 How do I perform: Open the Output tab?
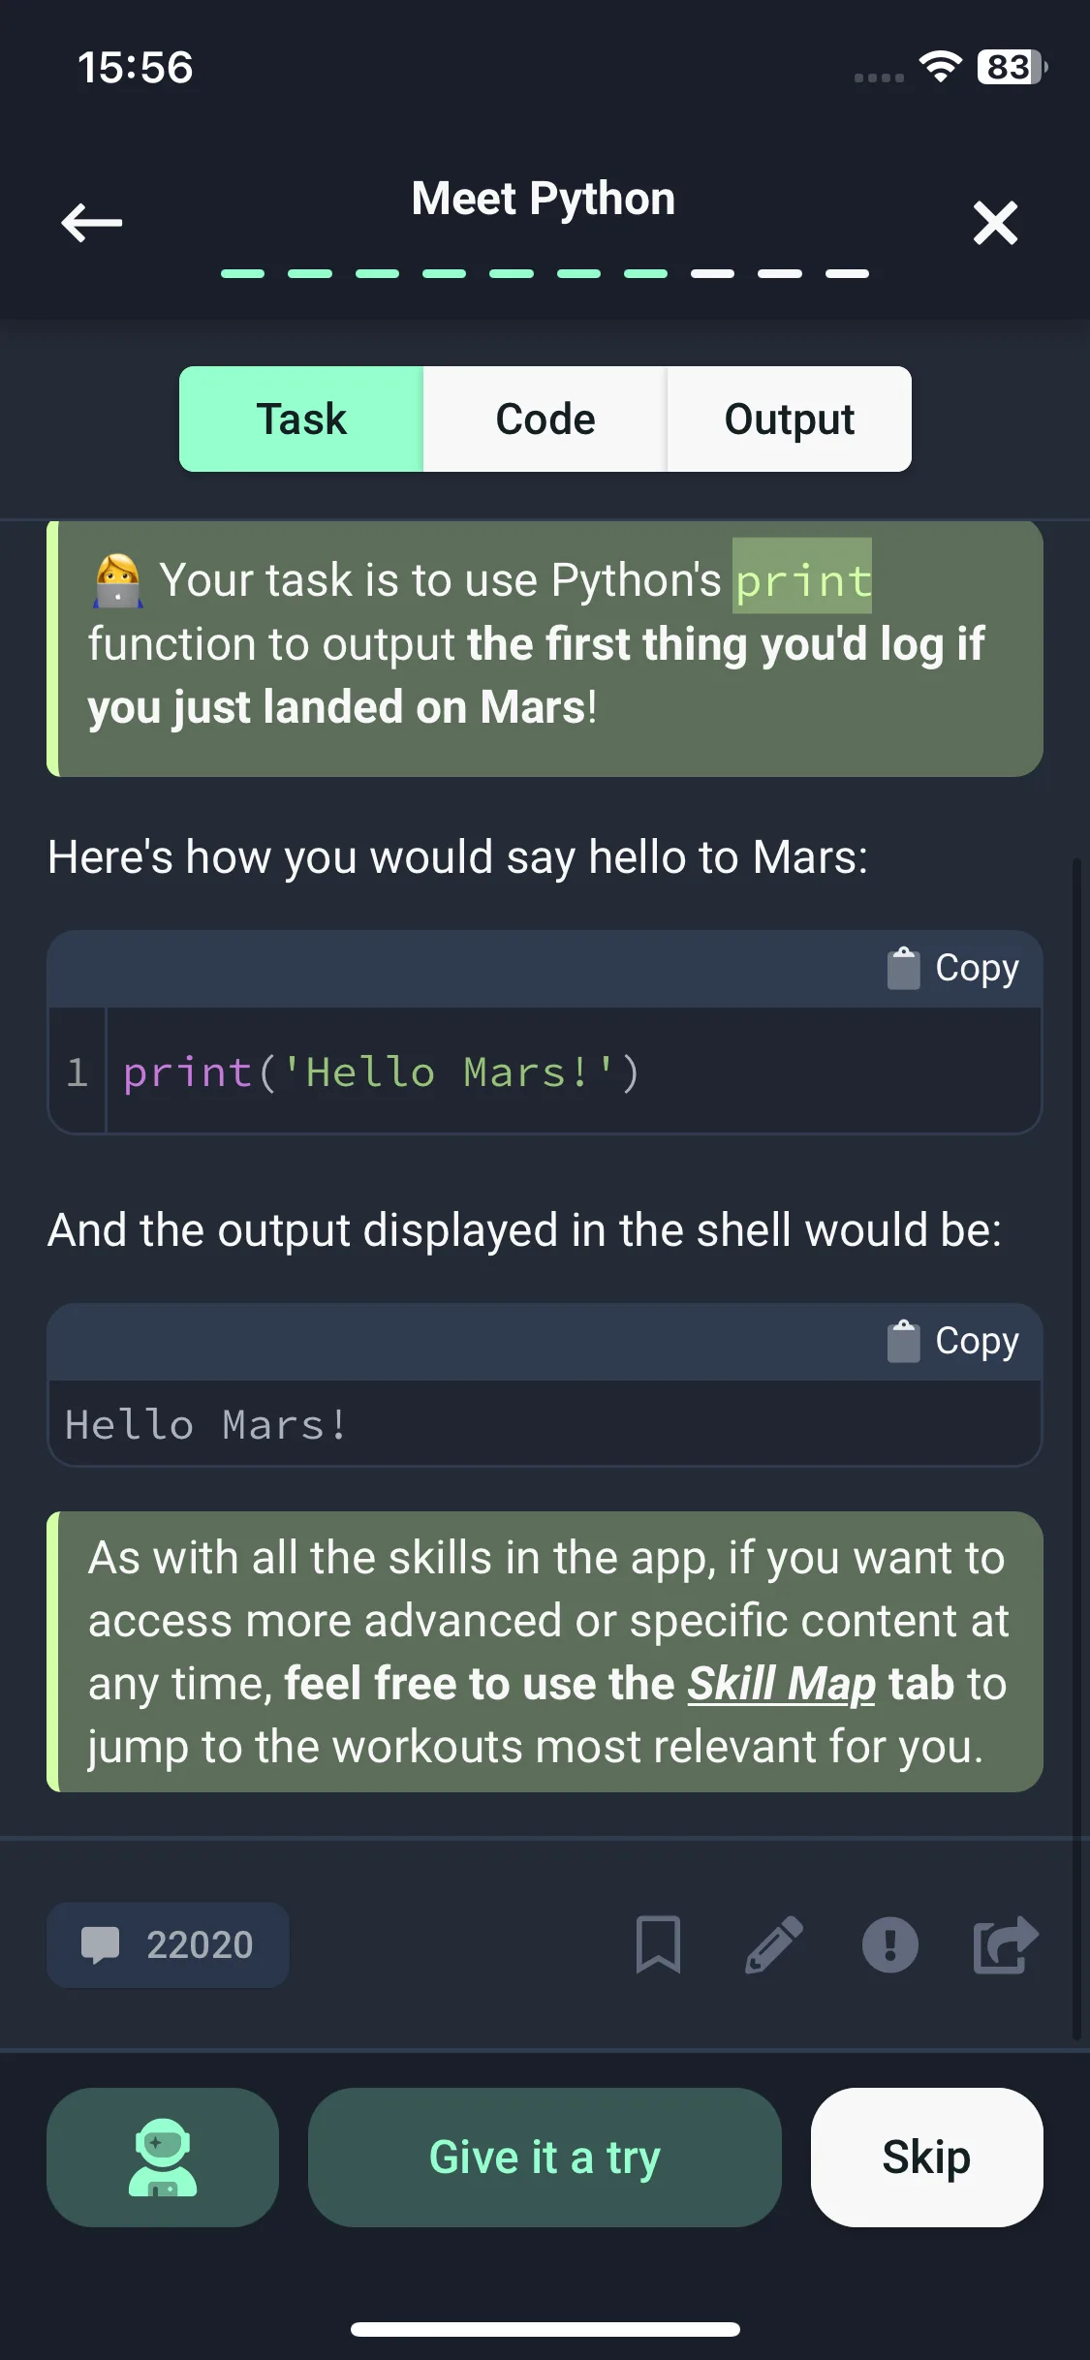[790, 419]
